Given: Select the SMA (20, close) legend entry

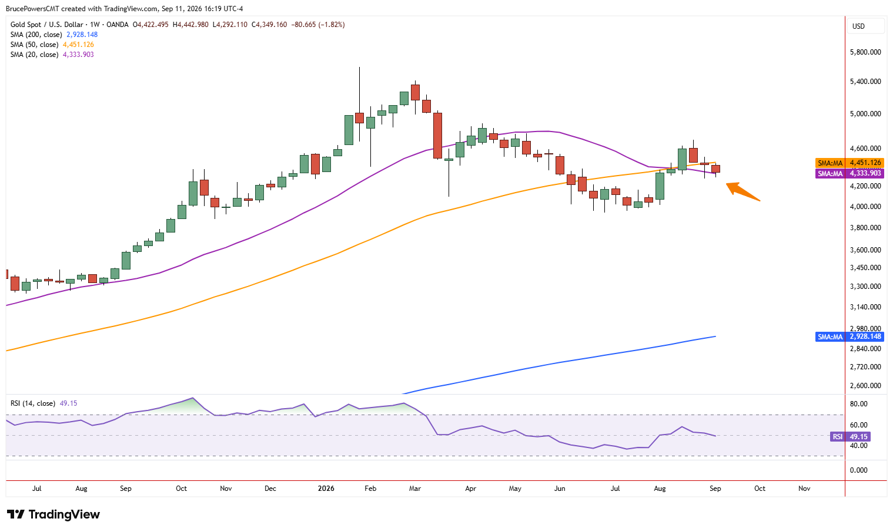Looking at the screenshot, I should 34,55.
